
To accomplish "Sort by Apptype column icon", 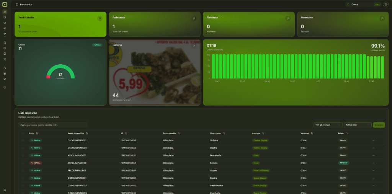I will pos(263,134).
